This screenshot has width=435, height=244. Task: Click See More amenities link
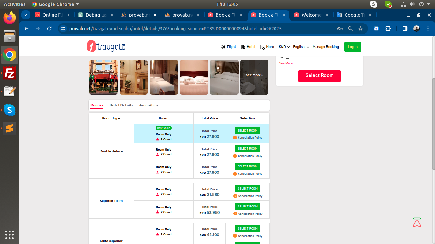coord(286,63)
